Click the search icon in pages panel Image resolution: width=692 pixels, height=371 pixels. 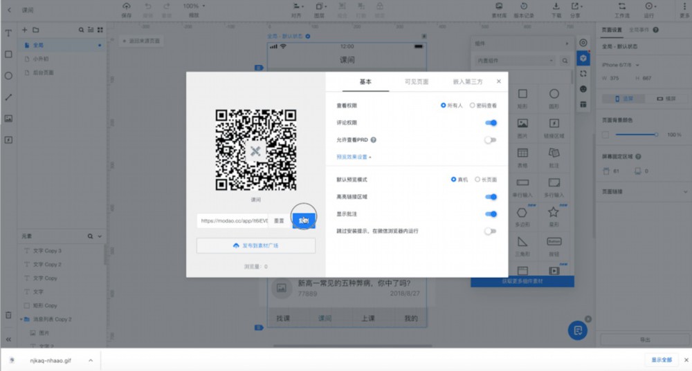click(81, 30)
